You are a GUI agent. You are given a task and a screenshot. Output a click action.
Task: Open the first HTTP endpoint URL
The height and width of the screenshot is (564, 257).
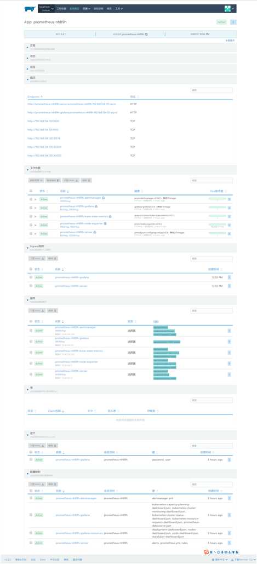72,104
